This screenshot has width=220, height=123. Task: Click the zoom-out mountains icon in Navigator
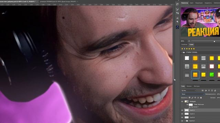189,41
